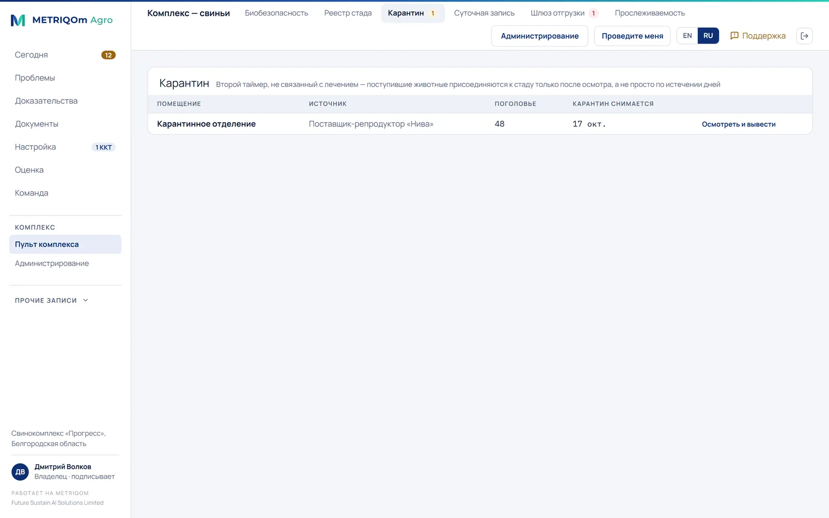Image resolution: width=829 pixels, height=518 pixels.
Task: Select Пульт комплекса in the sidebar
Action: pos(65,244)
